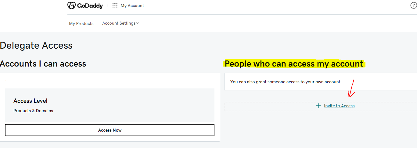Screen dimensions: 417x148
Task: Click the Accounts I can access heading
Action: tap(43, 64)
